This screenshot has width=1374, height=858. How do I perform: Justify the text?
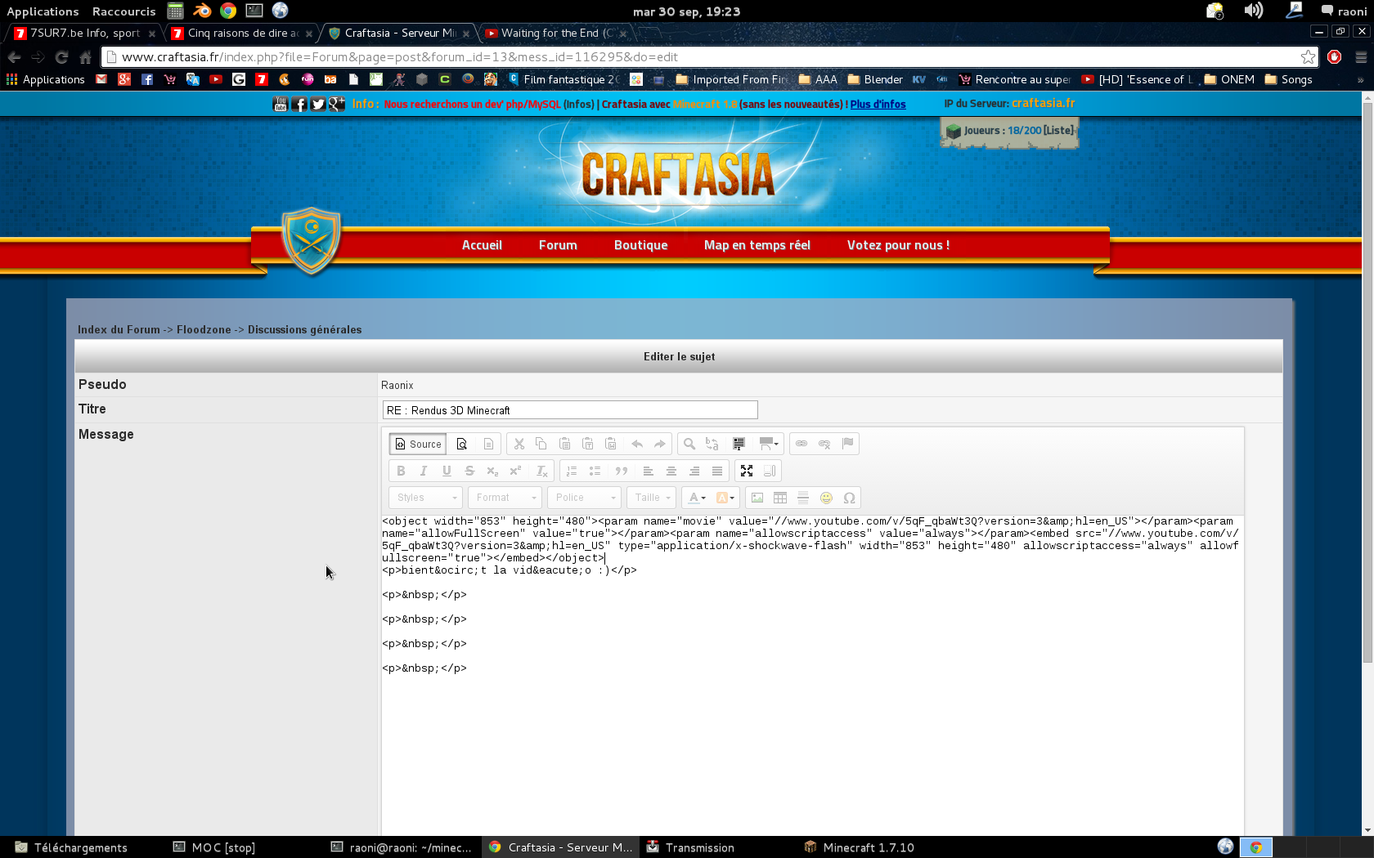point(717,471)
